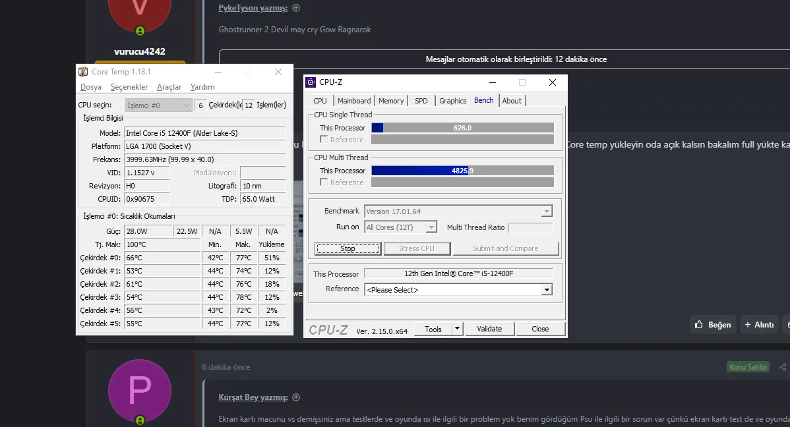Click the online status dot on vurucu4242 avatar
This screenshot has width=790, height=427.
pos(140,31)
